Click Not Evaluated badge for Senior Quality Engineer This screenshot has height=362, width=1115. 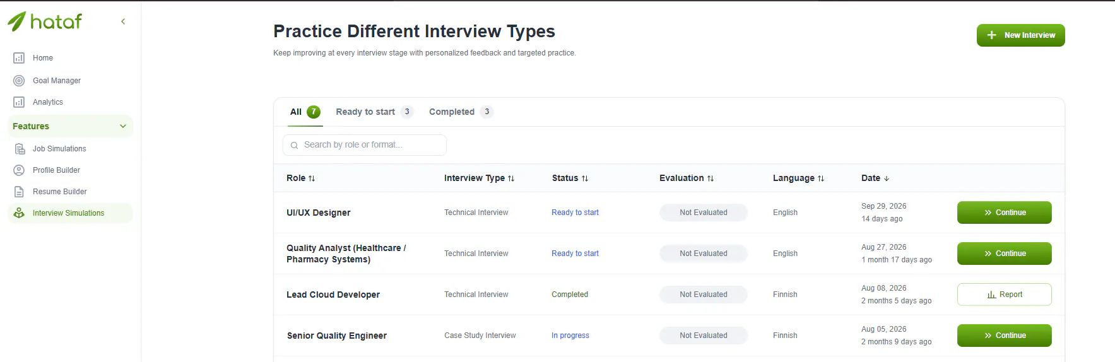coord(704,336)
